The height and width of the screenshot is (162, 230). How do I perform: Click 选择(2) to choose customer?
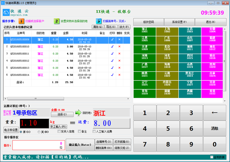(62, 114)
